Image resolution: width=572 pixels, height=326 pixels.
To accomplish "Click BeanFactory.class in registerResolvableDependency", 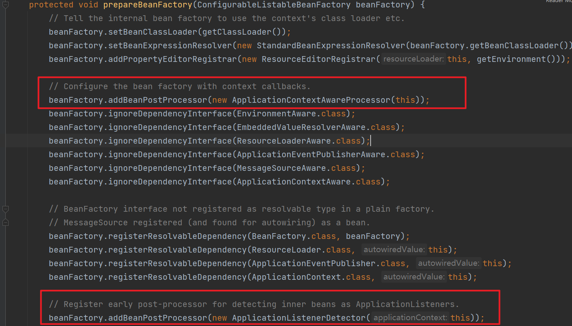I will click(294, 236).
